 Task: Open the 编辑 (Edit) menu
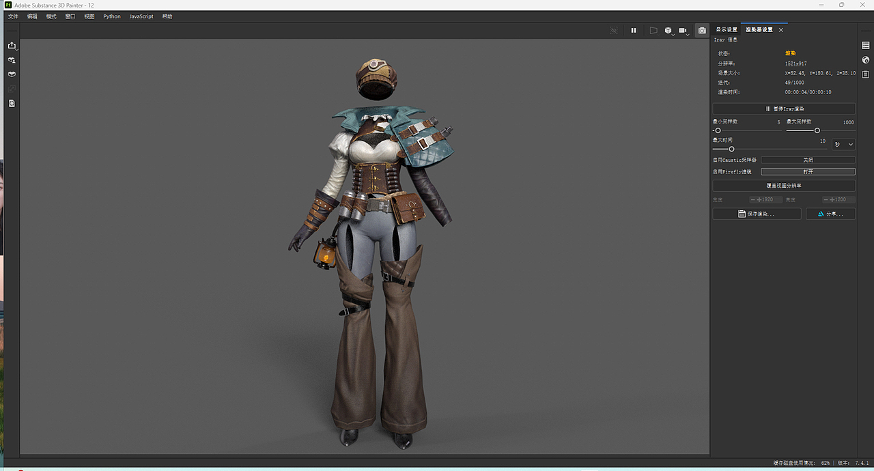click(x=32, y=16)
